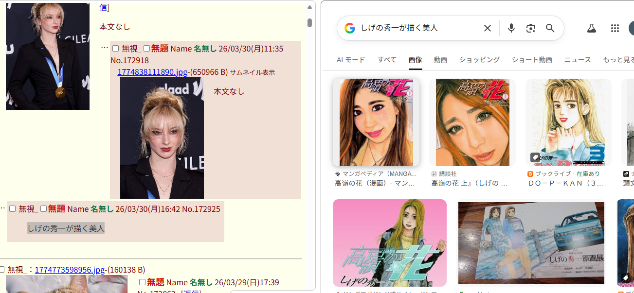Start voice search with microphone icon
This screenshot has width=634, height=293.
click(x=511, y=28)
